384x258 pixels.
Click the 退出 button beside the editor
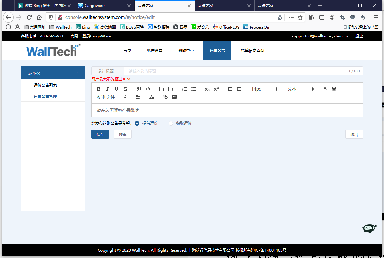pyautogui.click(x=354, y=134)
